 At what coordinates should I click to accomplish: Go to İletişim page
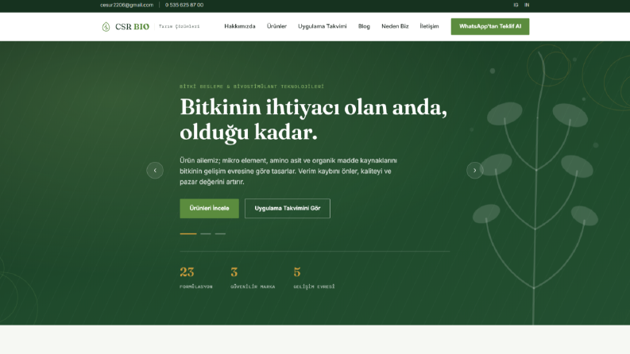429,26
